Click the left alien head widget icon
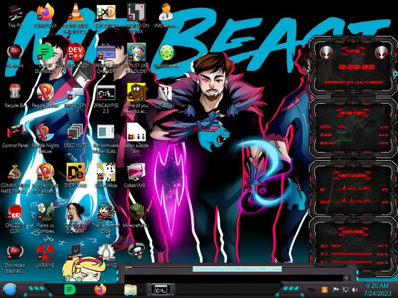 [326, 52]
